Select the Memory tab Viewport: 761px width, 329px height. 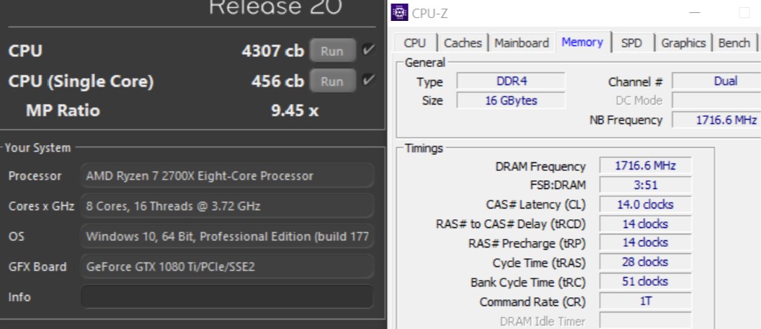582,43
